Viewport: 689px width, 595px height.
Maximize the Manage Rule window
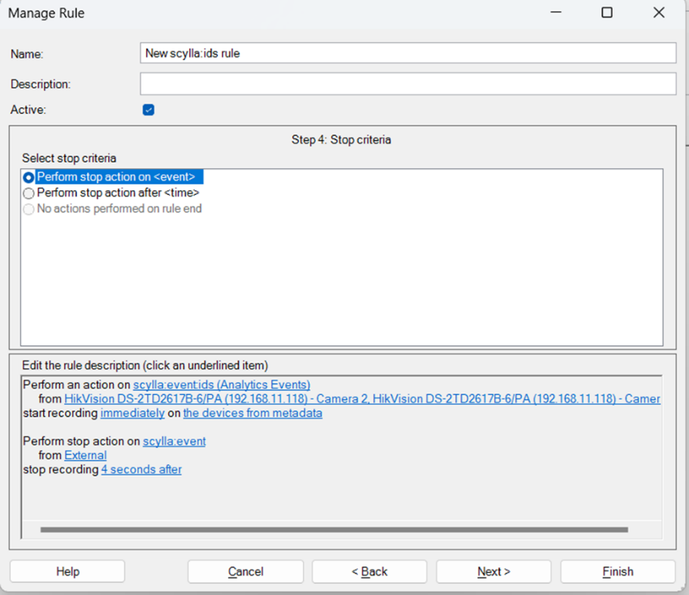click(607, 13)
